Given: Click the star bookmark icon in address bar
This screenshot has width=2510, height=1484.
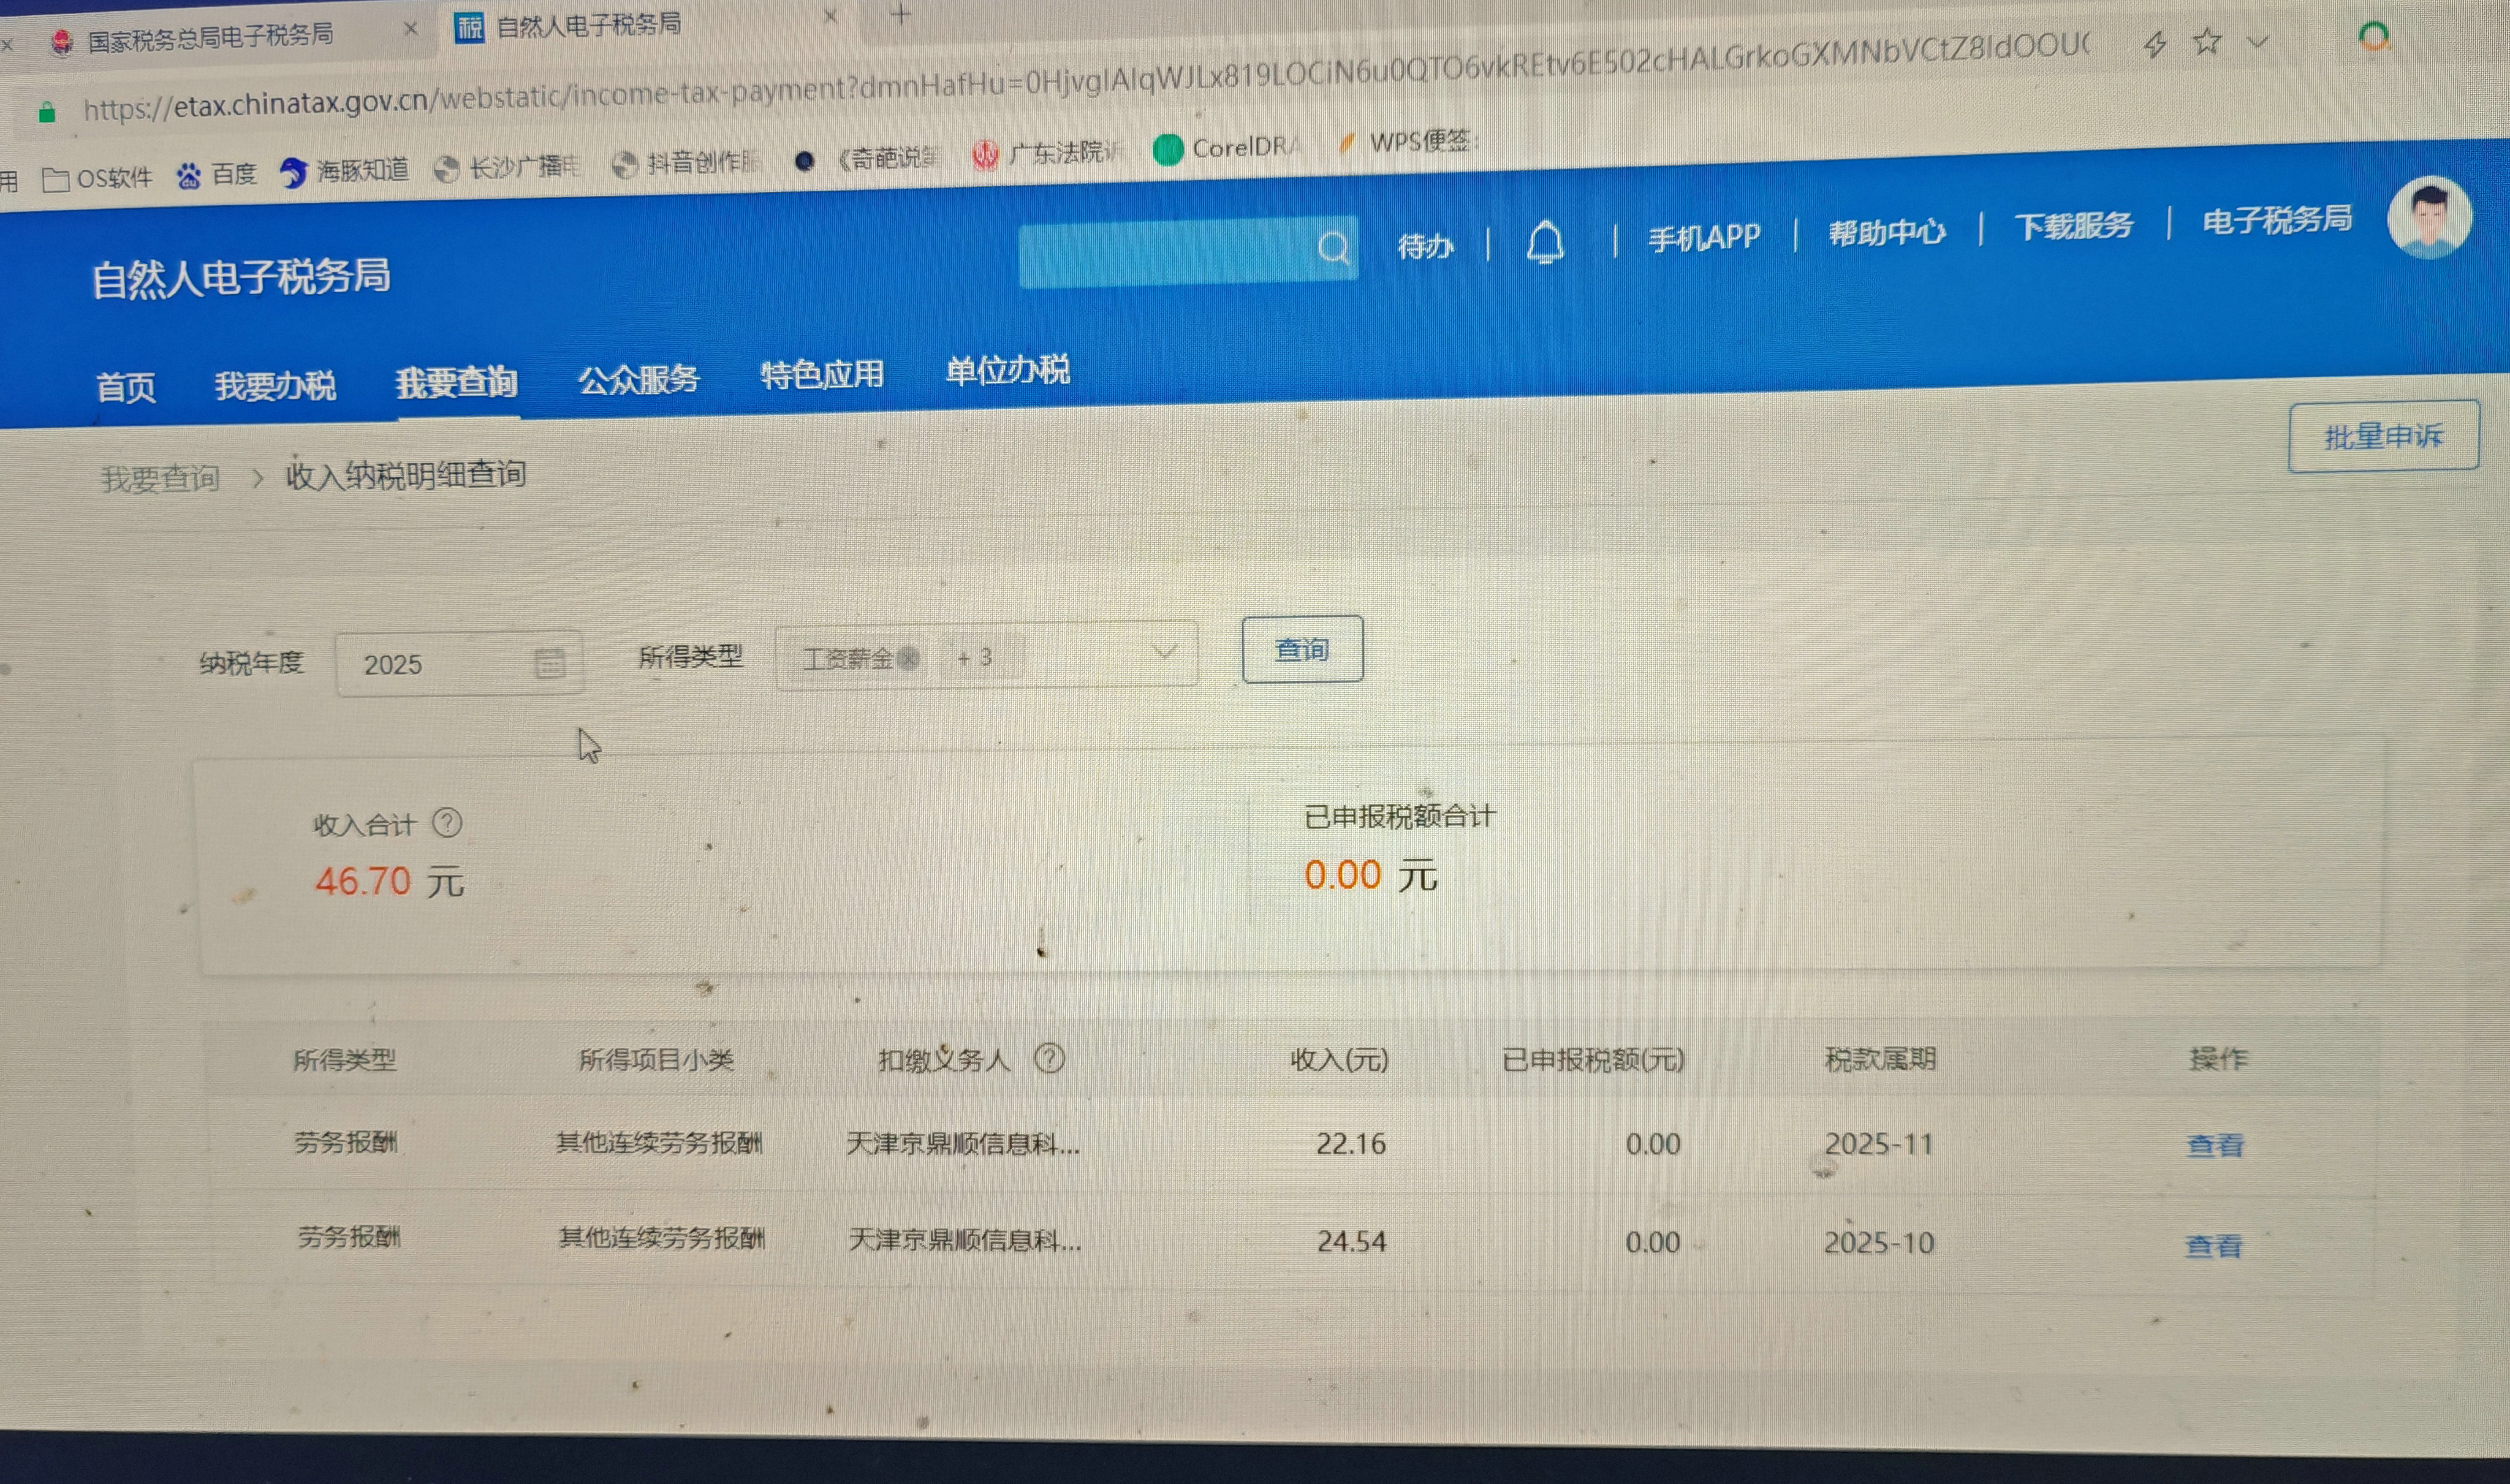Looking at the screenshot, I should click(x=2207, y=42).
